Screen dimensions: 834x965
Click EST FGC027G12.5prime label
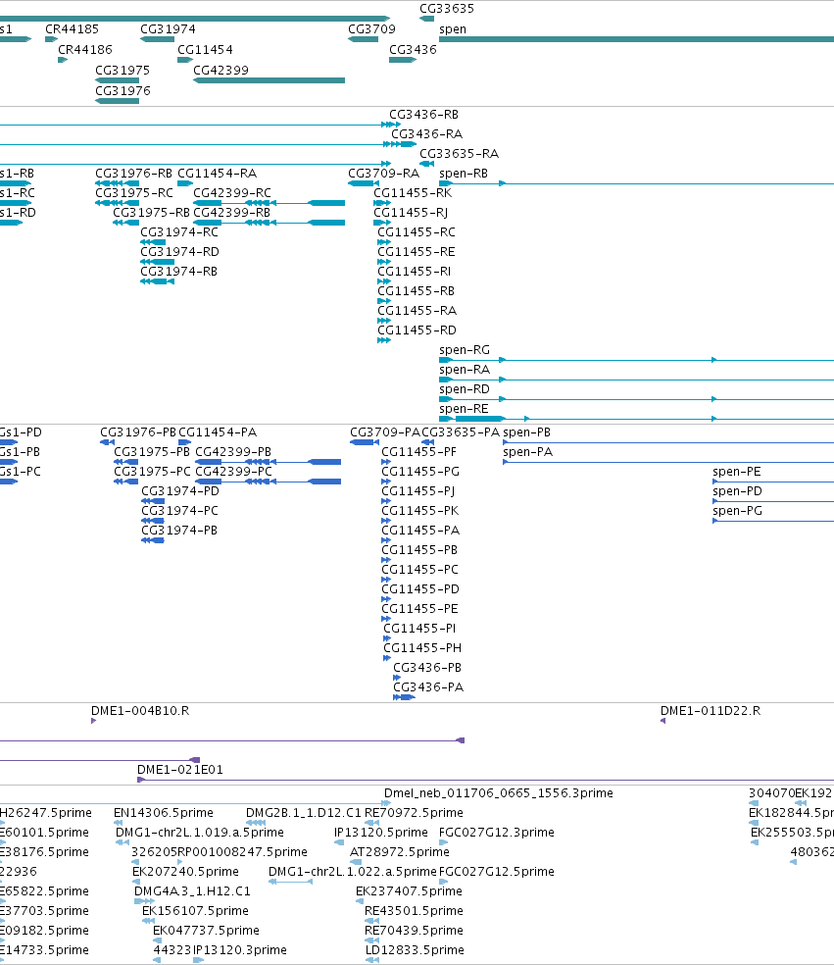[497, 872]
